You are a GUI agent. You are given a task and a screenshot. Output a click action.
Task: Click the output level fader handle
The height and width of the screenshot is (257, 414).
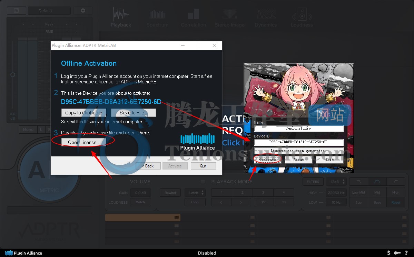coord(13,74)
